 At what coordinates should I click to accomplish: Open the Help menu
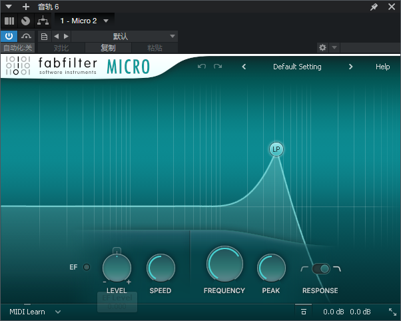point(382,67)
